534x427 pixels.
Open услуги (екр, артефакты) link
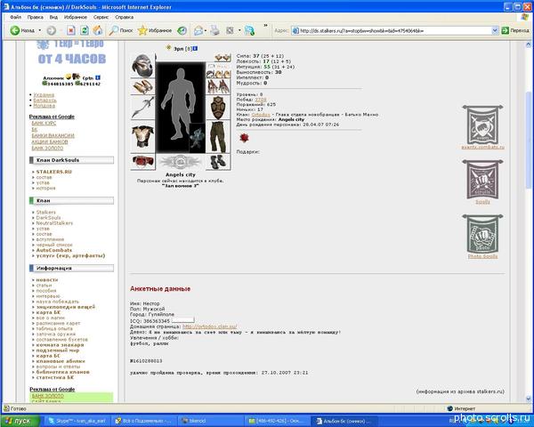[70, 255]
